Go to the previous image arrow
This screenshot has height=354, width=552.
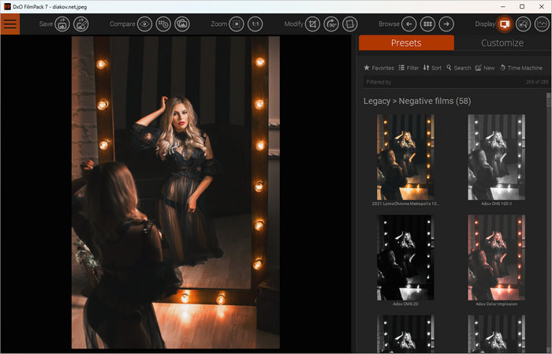(x=408, y=24)
